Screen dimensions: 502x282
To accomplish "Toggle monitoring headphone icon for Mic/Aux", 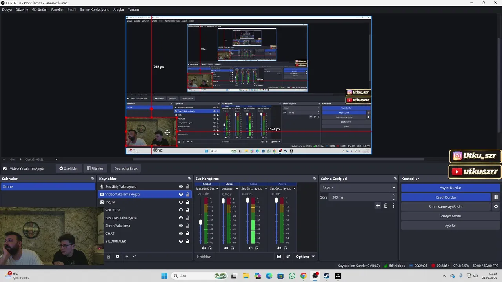I will [x=233, y=248].
